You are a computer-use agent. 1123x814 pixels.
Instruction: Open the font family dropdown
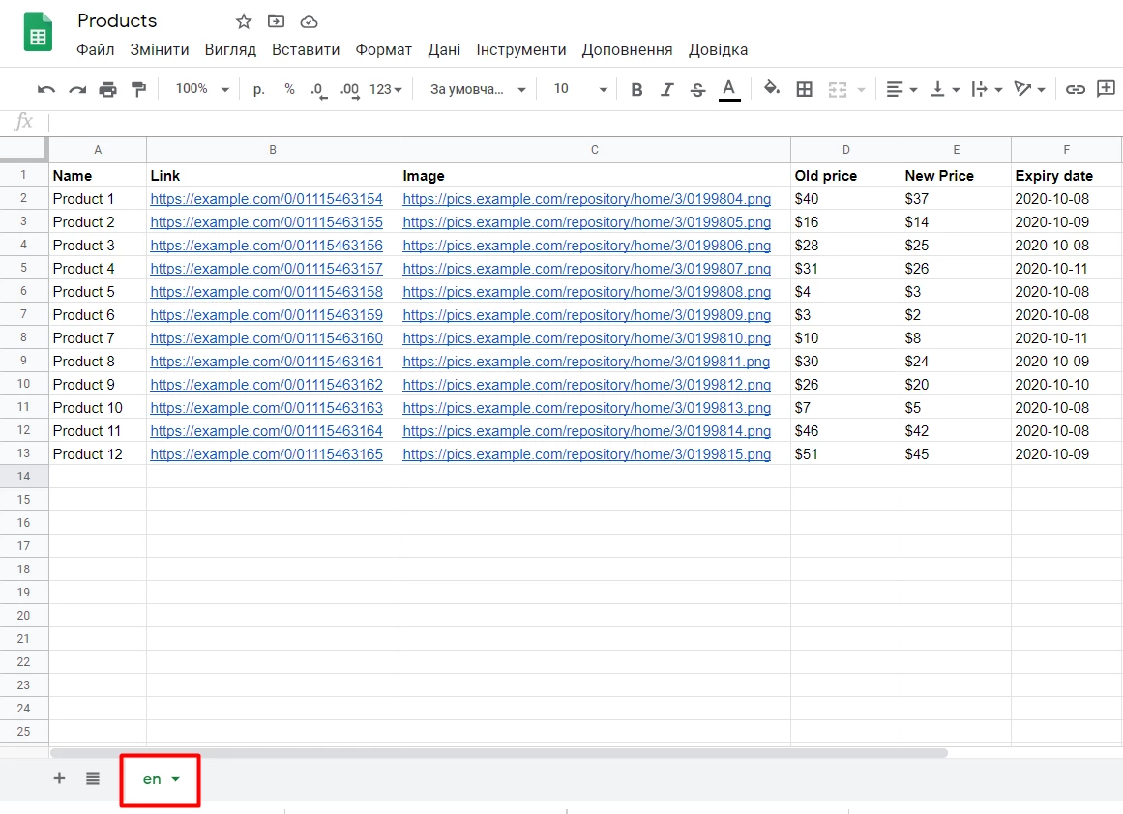(478, 90)
